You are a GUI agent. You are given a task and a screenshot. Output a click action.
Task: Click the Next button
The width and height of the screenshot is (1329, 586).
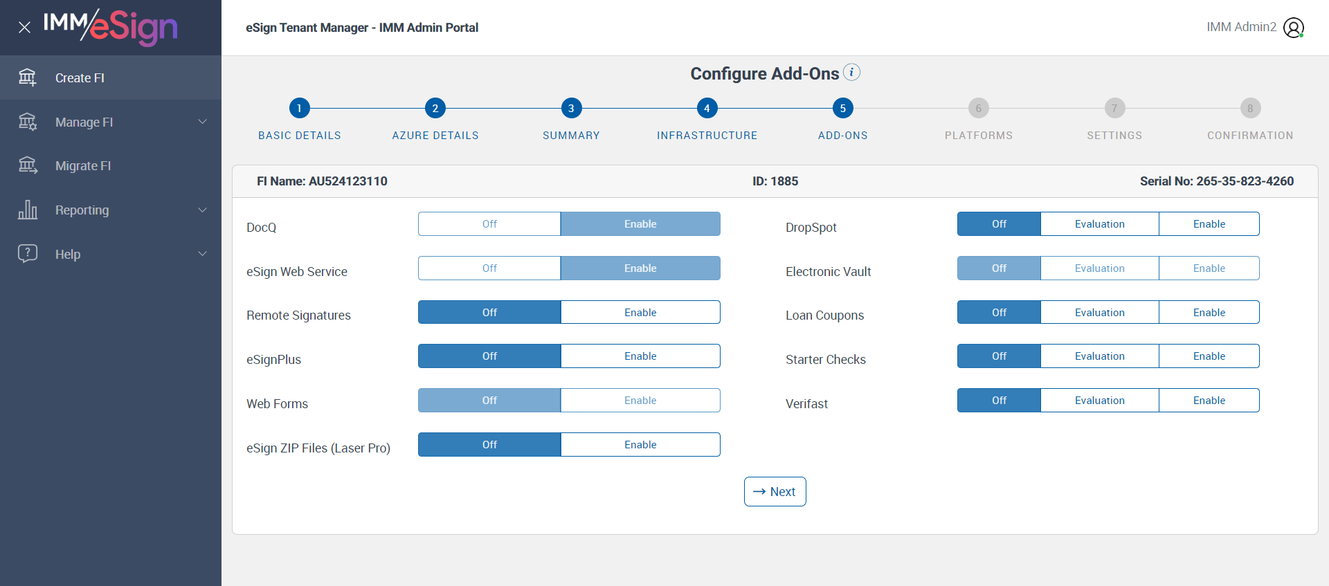pos(775,491)
